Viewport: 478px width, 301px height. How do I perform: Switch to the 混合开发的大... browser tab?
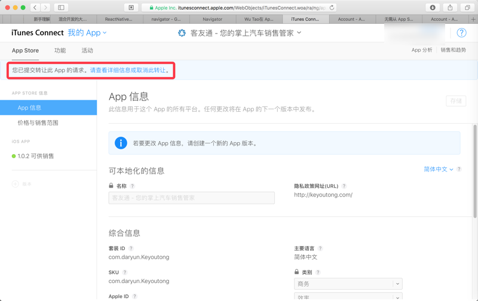click(x=72, y=19)
